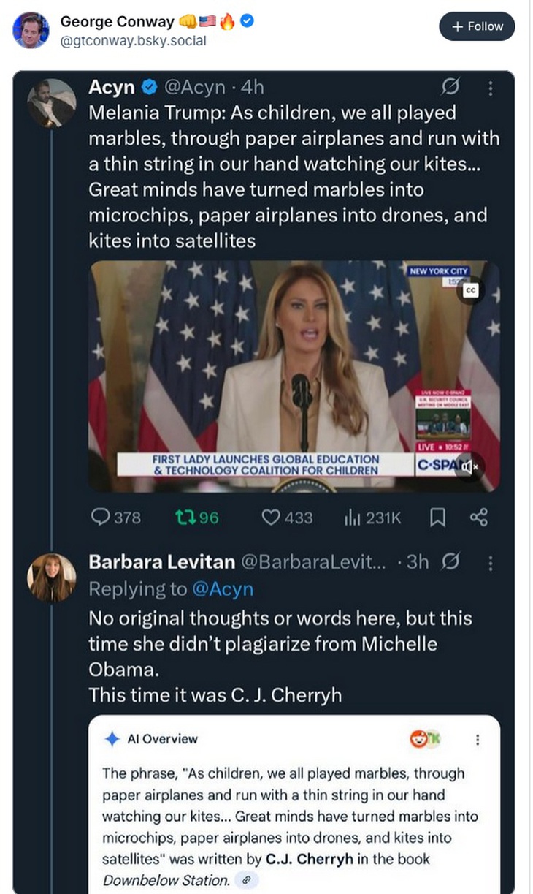This screenshot has height=894, width=533.
Task: Open the three-dot menu on Acyn's post
Action: (490, 88)
